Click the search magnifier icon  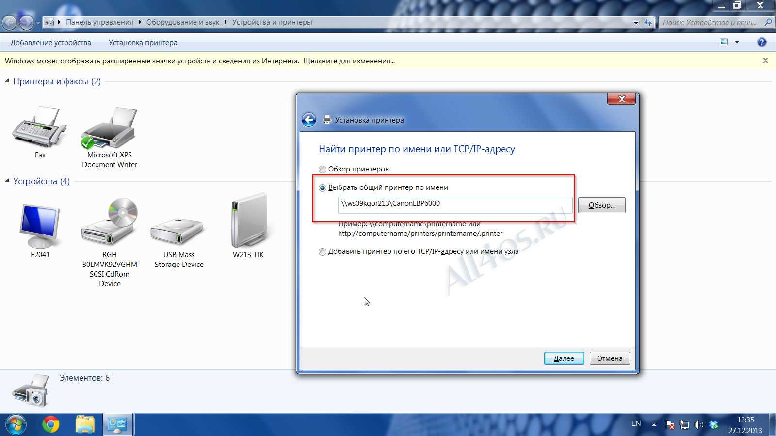[x=768, y=22]
